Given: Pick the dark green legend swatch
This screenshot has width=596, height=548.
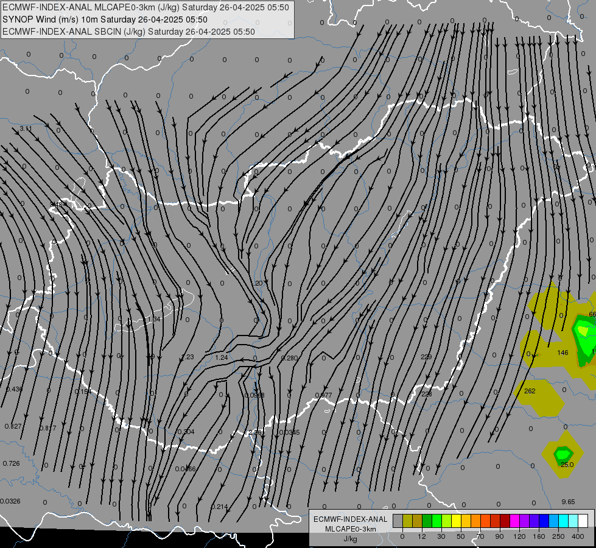Looking at the screenshot, I should (427, 521).
